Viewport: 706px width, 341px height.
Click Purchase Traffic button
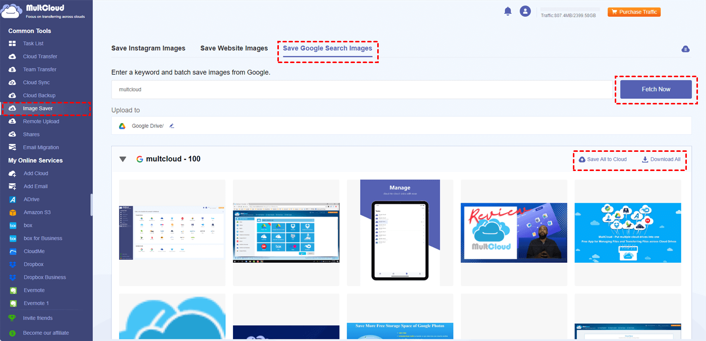(634, 12)
